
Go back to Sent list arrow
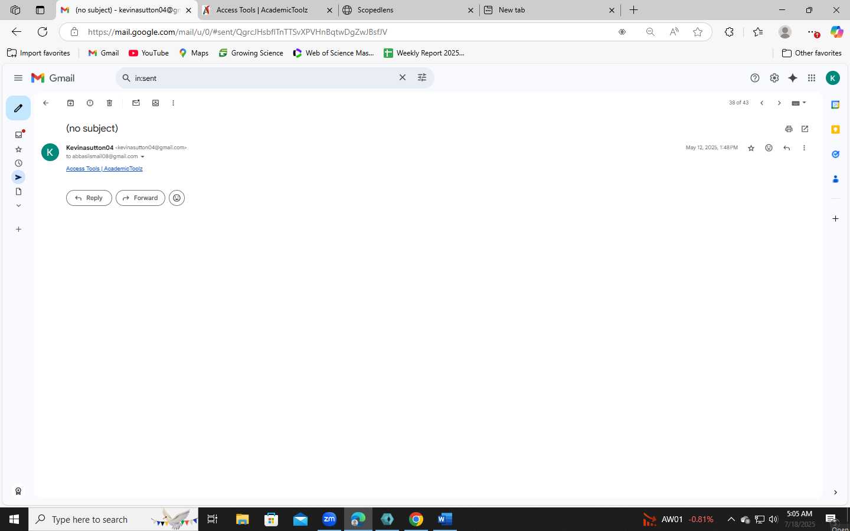click(x=45, y=103)
